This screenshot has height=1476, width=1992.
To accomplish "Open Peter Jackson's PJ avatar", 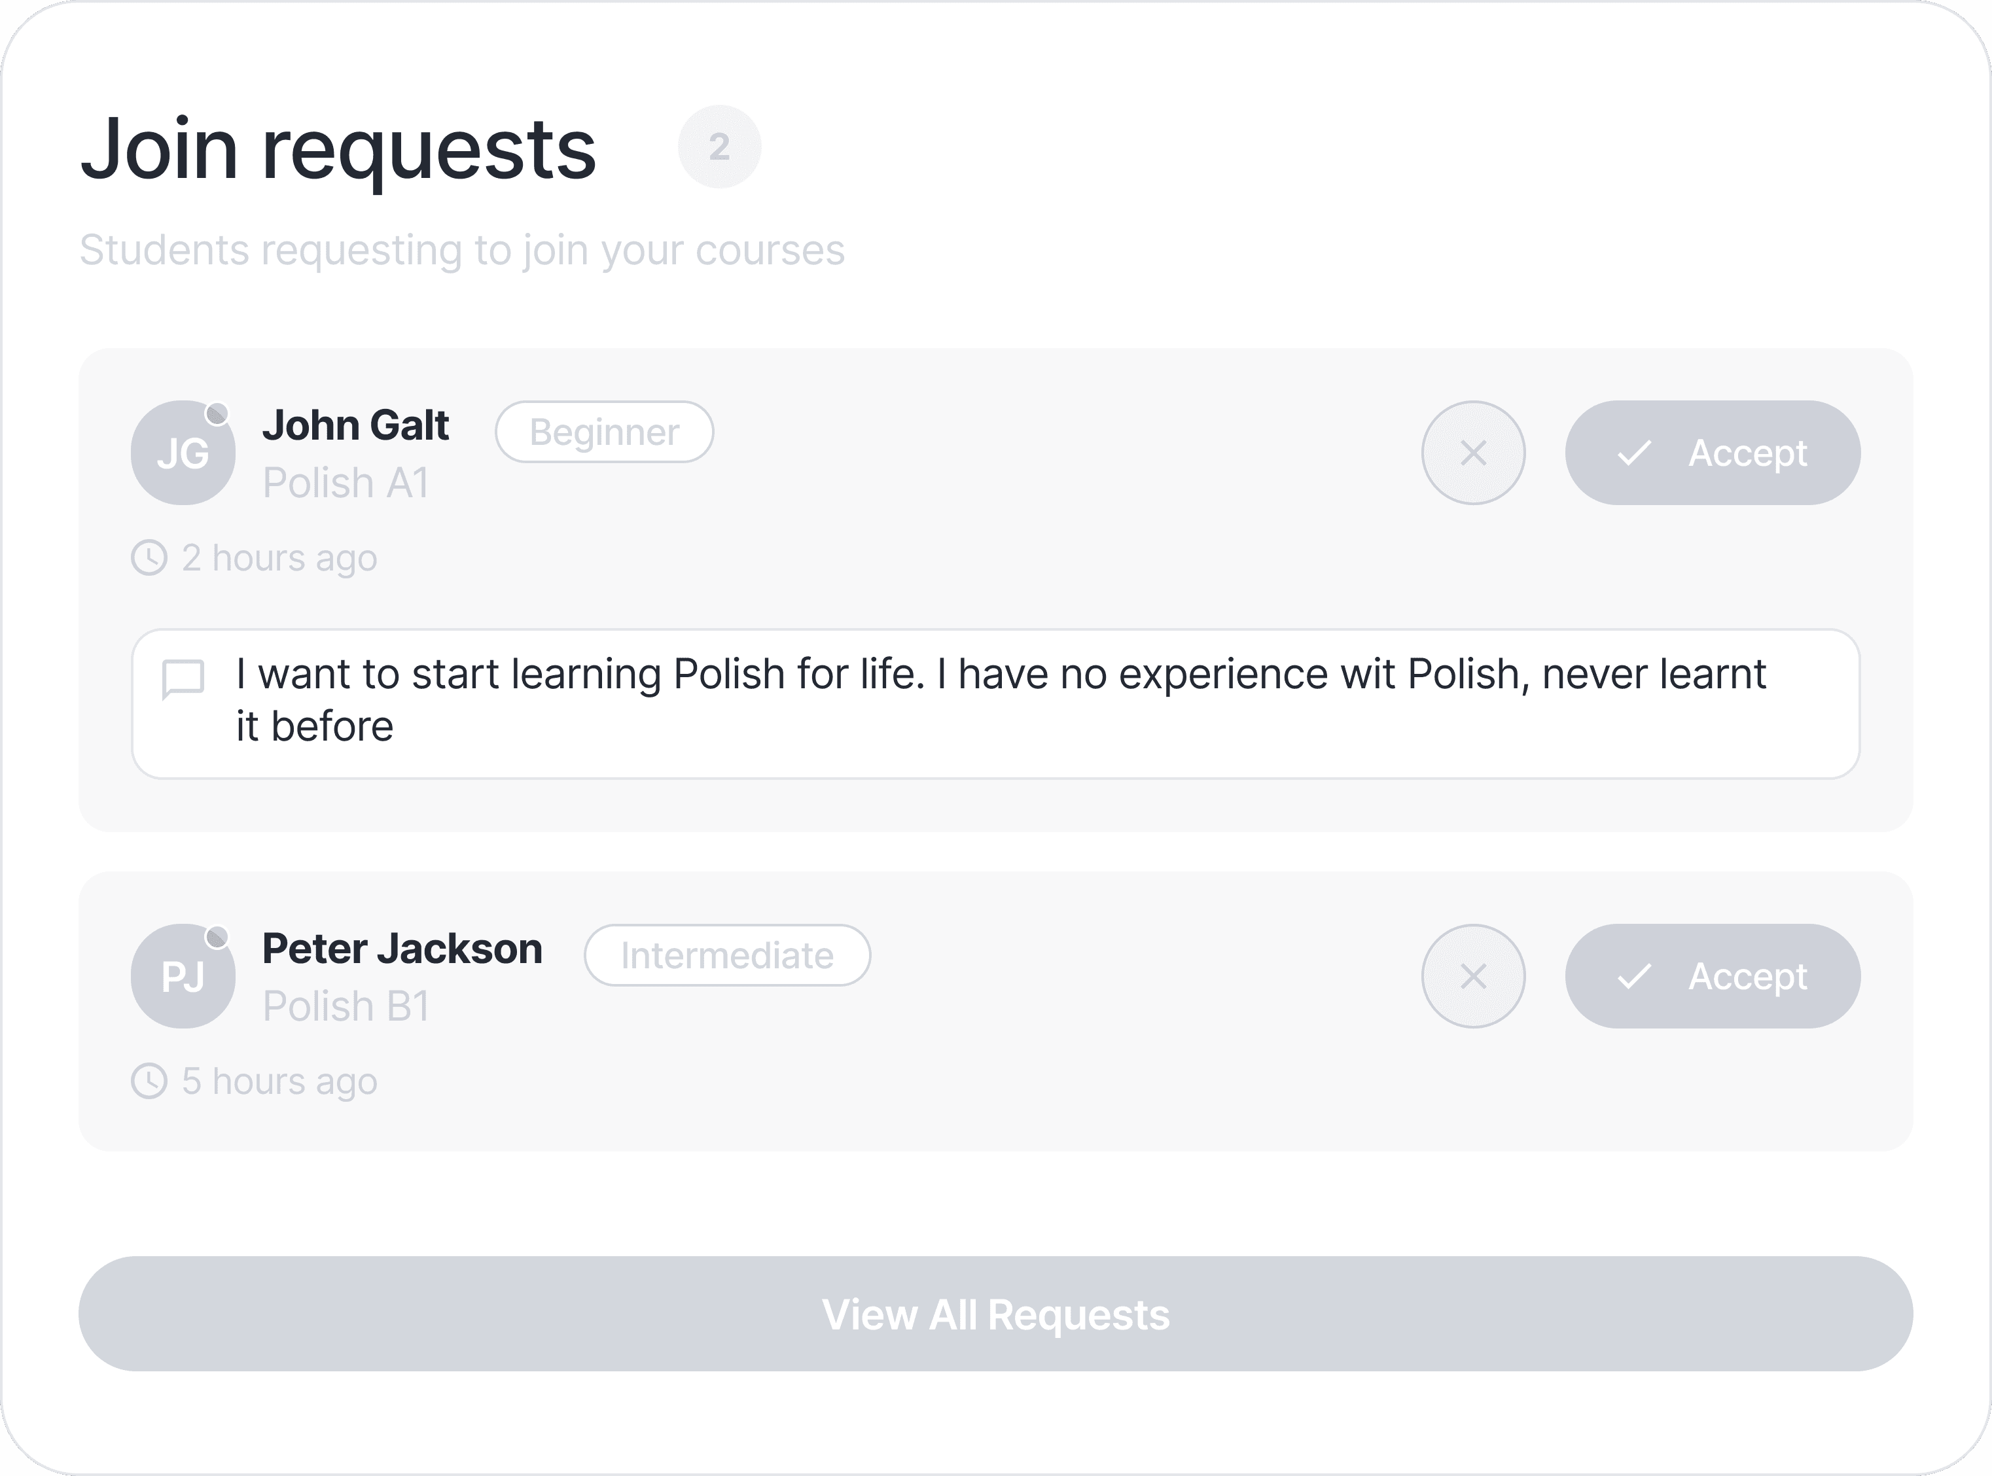I will 183,977.
